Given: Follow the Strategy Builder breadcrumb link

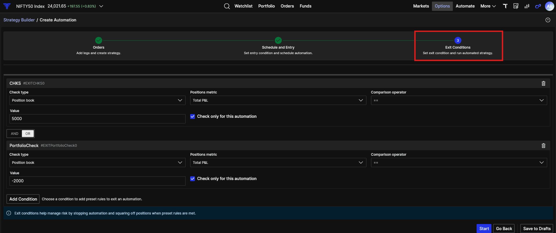Looking at the screenshot, I should [19, 20].
